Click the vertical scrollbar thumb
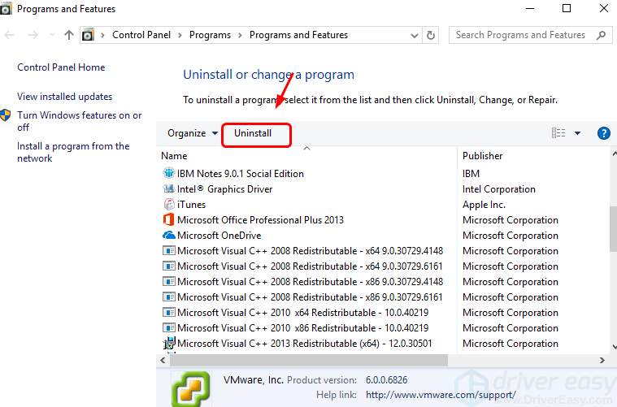The width and height of the screenshot is (617, 407). click(x=613, y=228)
